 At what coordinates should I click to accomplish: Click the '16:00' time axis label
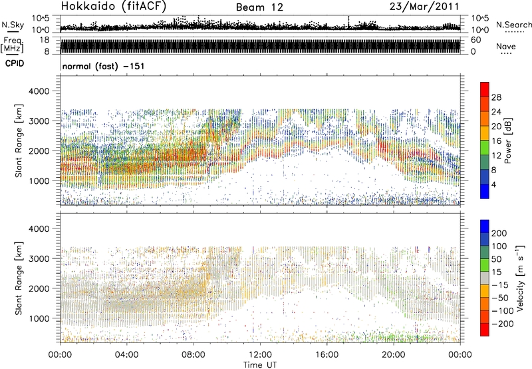pyautogui.click(x=327, y=355)
